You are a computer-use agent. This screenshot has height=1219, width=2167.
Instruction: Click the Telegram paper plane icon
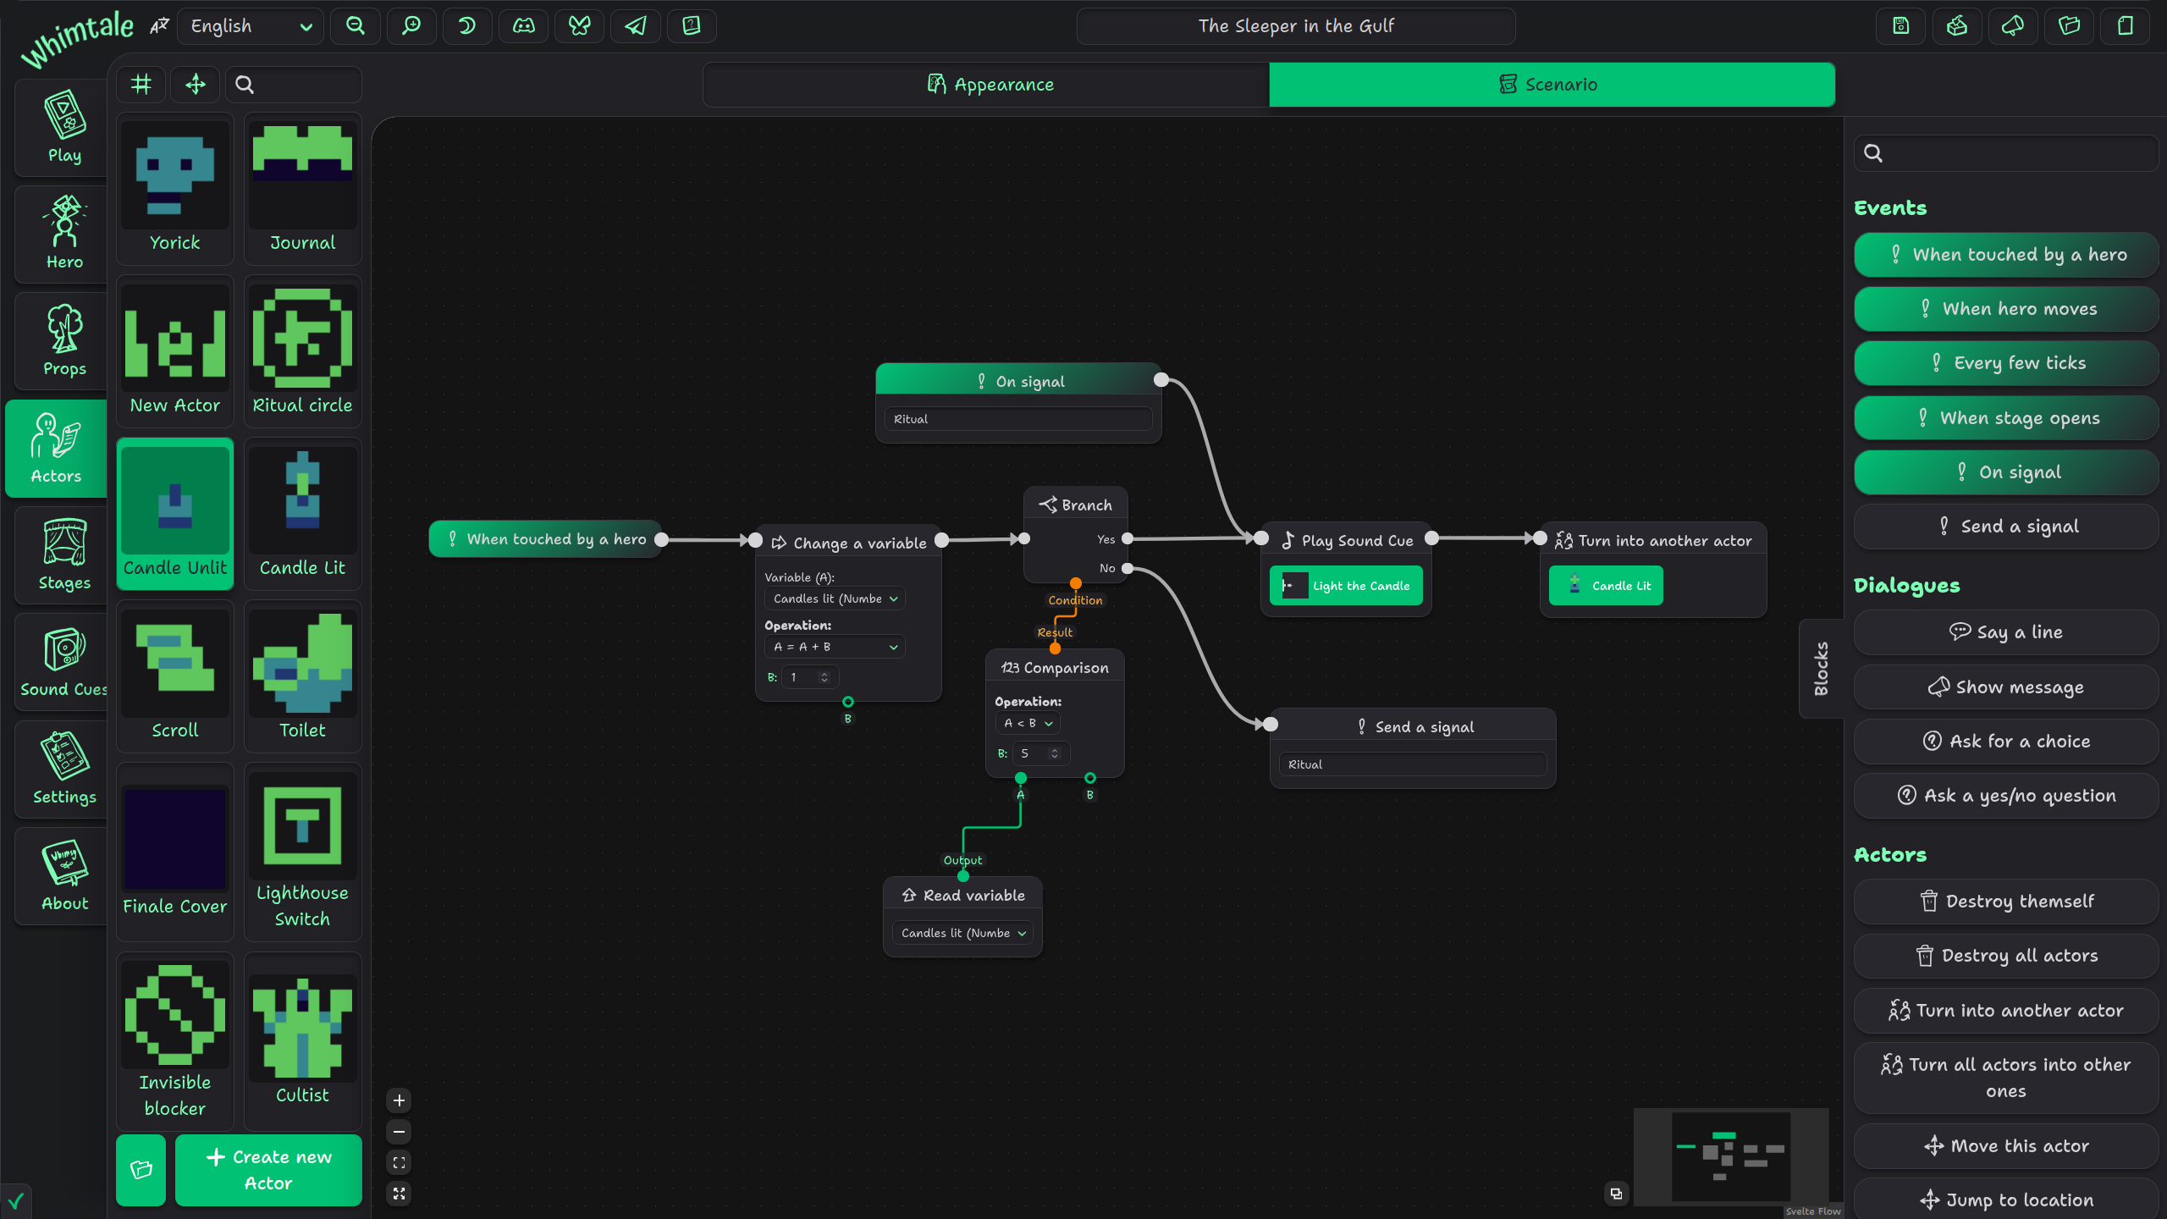(x=635, y=26)
